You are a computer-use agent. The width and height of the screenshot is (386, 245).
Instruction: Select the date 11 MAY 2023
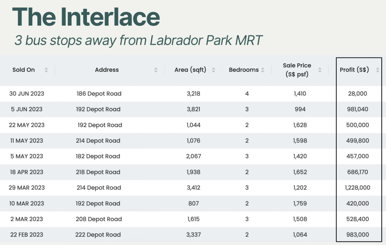tap(27, 141)
